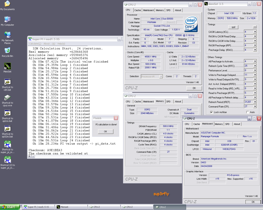
Task: Open Memory tab in Mainboard CPU-Z window
Action: click(x=219, y=124)
